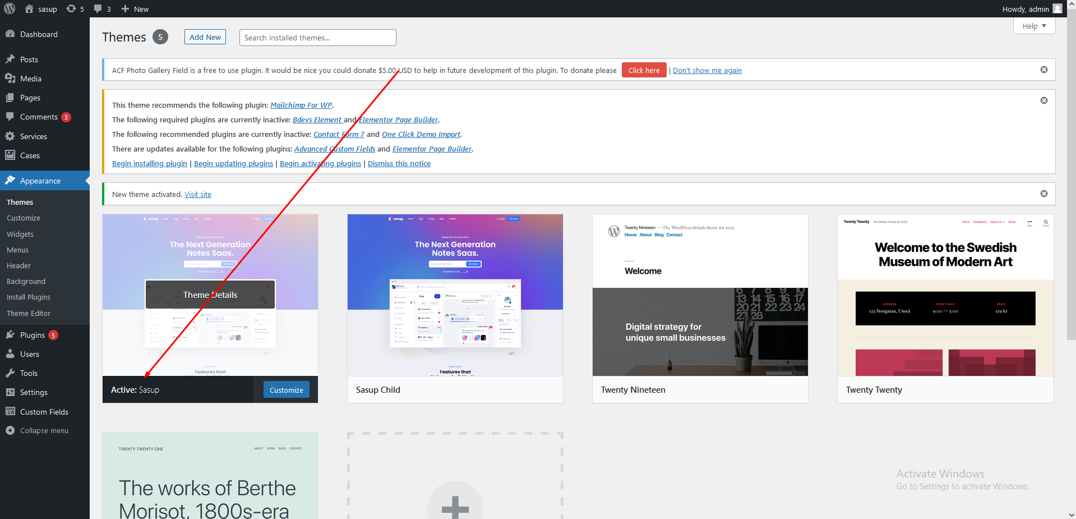Select the Twenty Twenty theme thumbnail
Viewport: 1076px width, 519px height.
945,295
